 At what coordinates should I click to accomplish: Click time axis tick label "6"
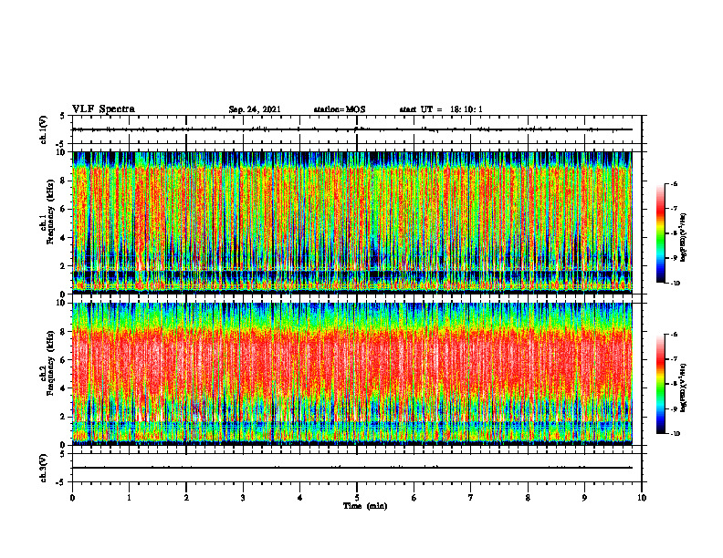[x=414, y=498]
